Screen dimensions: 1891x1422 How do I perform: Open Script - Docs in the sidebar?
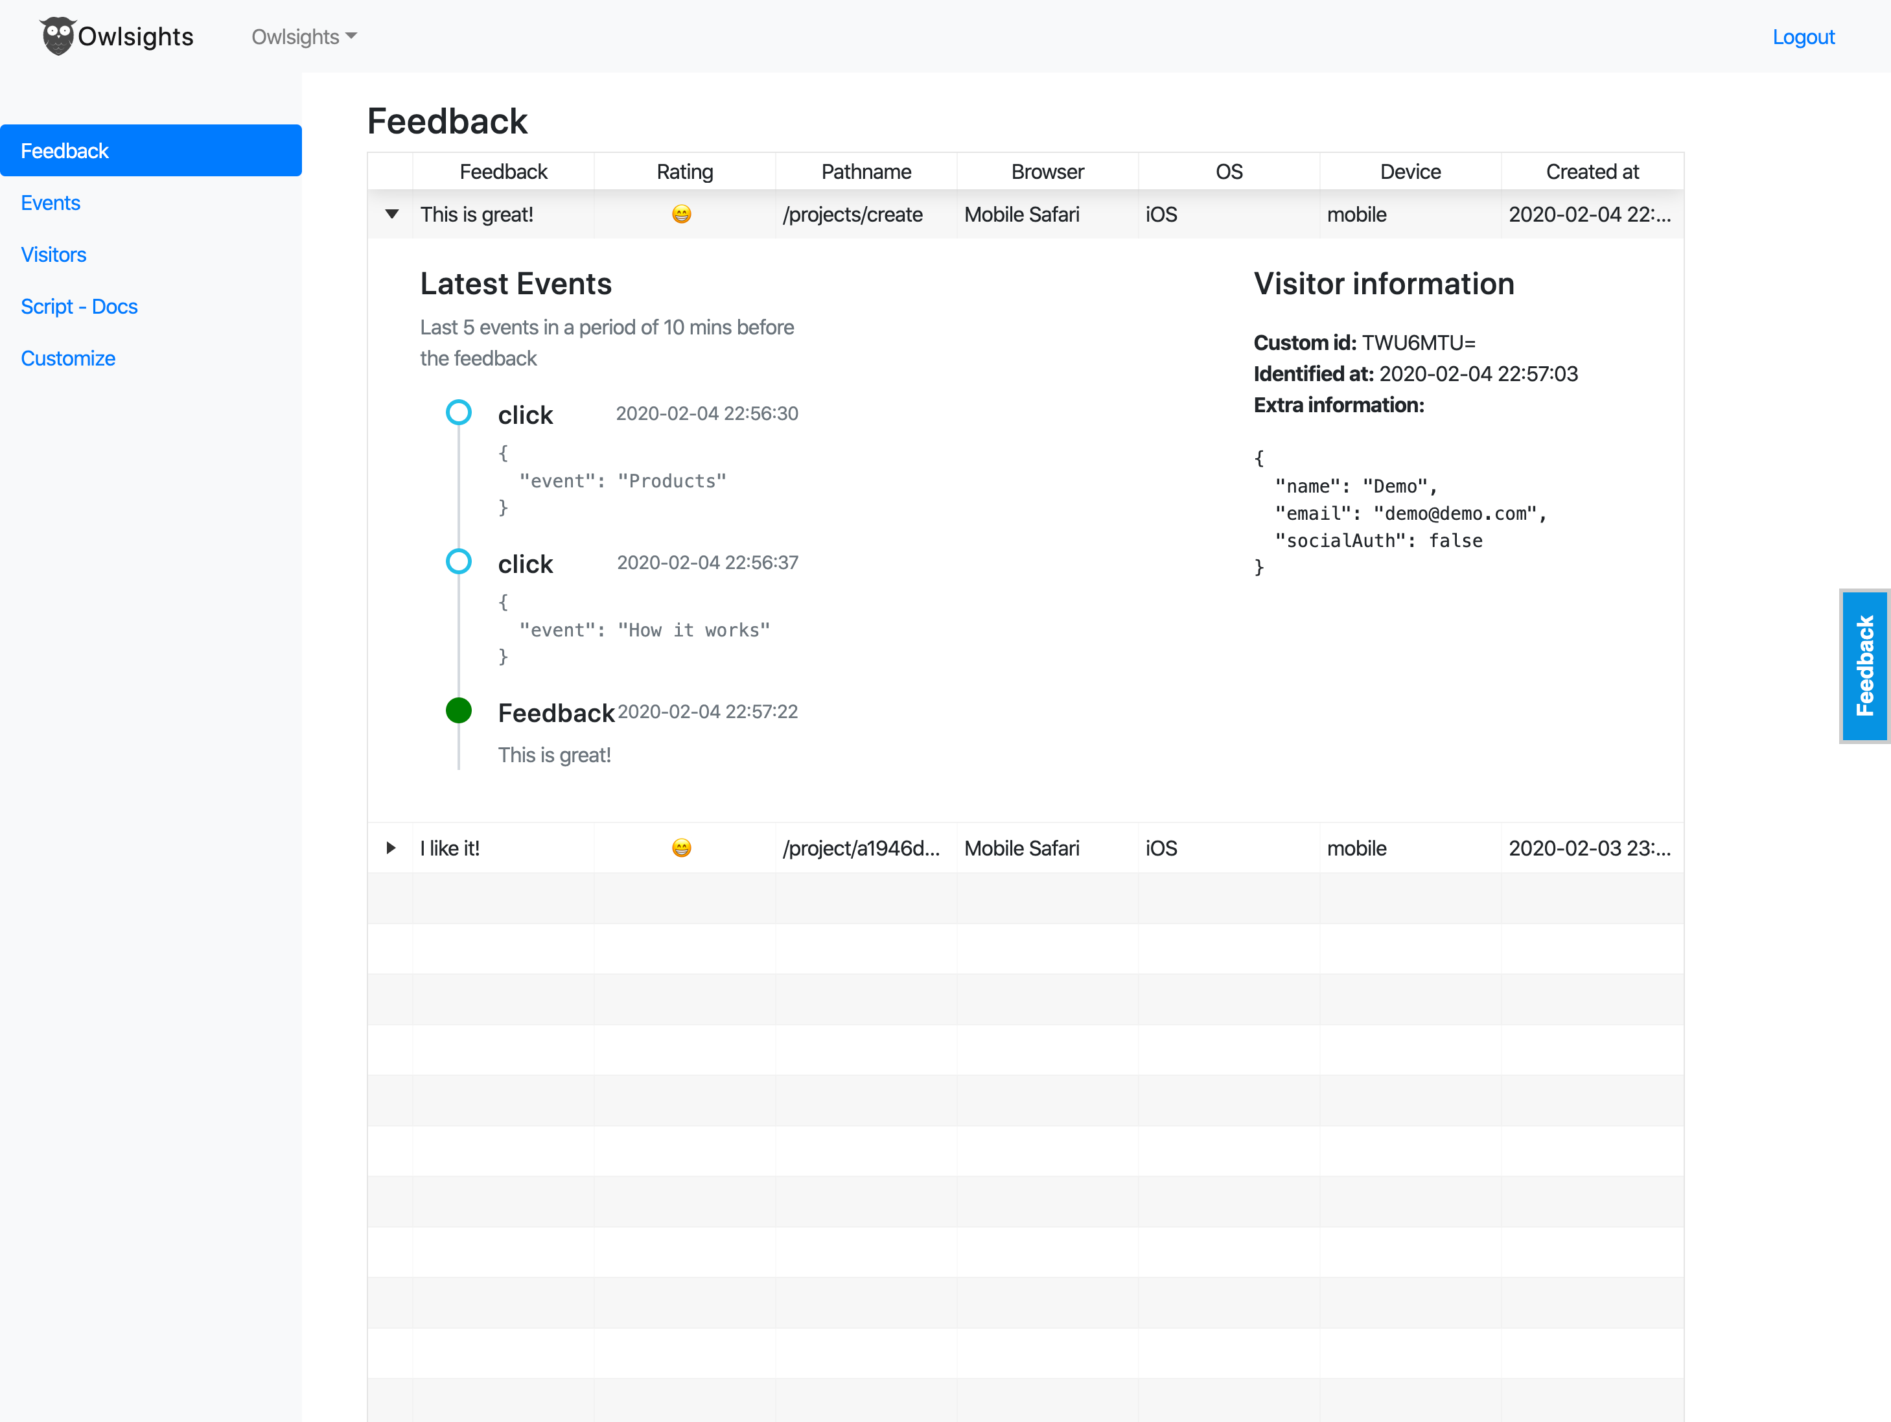pos(78,306)
